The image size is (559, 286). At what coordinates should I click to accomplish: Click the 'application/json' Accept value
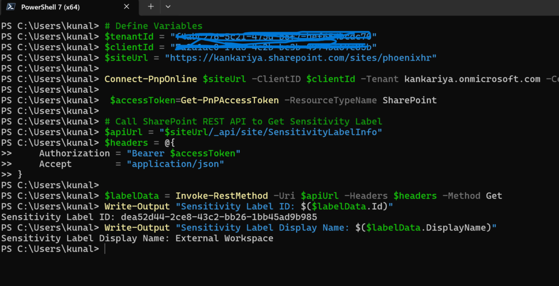(175, 164)
